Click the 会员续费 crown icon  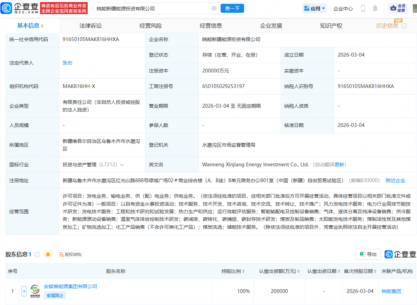coord(393,8)
